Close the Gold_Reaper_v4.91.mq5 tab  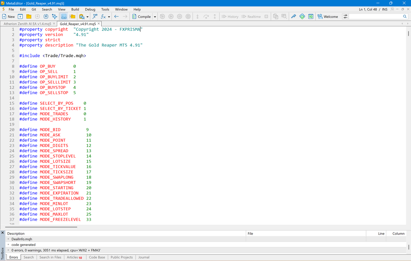pyautogui.click(x=99, y=24)
